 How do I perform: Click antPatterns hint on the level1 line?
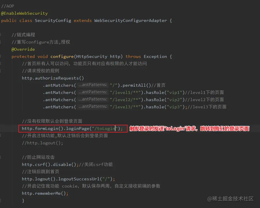pos(93,92)
